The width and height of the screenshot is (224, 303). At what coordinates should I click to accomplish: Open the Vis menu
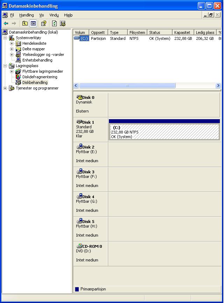[41, 15]
